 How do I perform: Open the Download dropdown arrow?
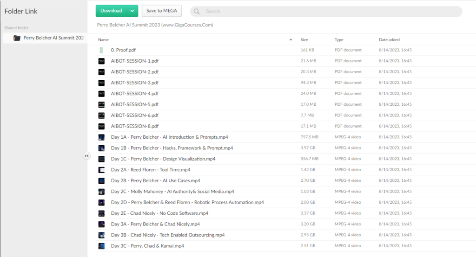132,11
